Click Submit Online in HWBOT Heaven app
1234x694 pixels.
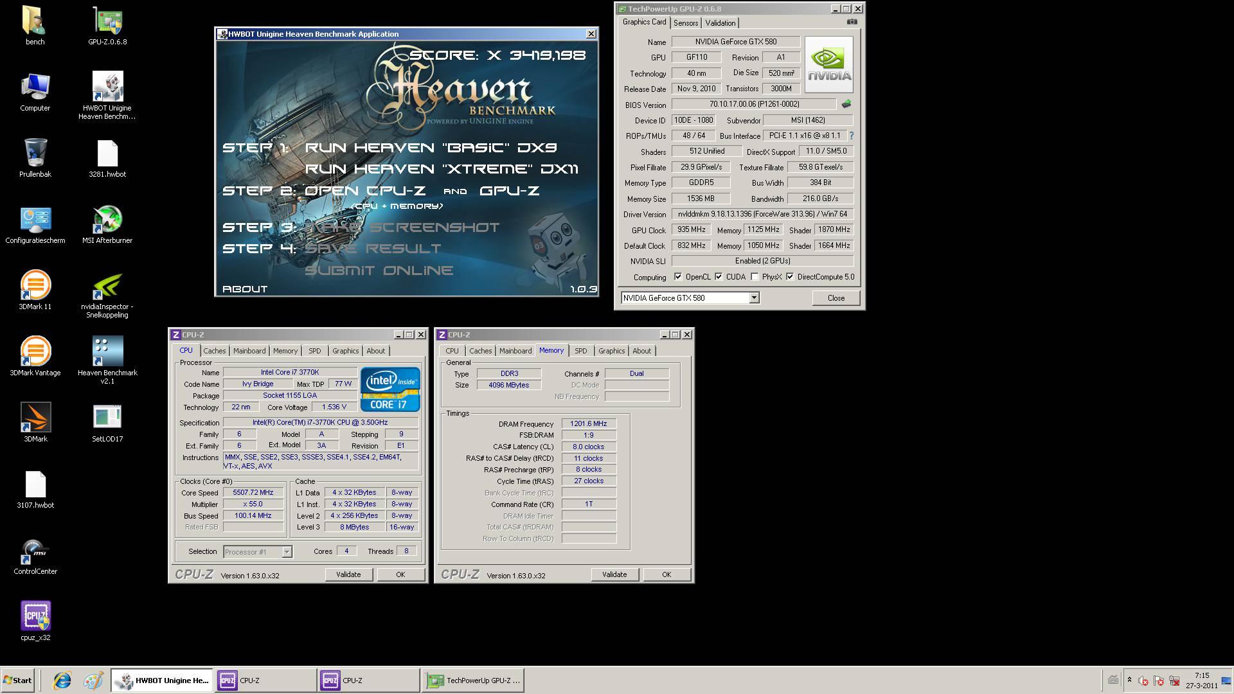click(x=379, y=271)
